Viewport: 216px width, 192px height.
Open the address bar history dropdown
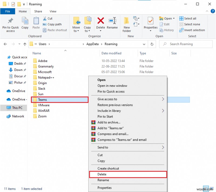click(144, 44)
